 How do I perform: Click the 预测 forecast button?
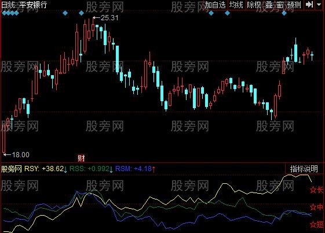[294, 5]
